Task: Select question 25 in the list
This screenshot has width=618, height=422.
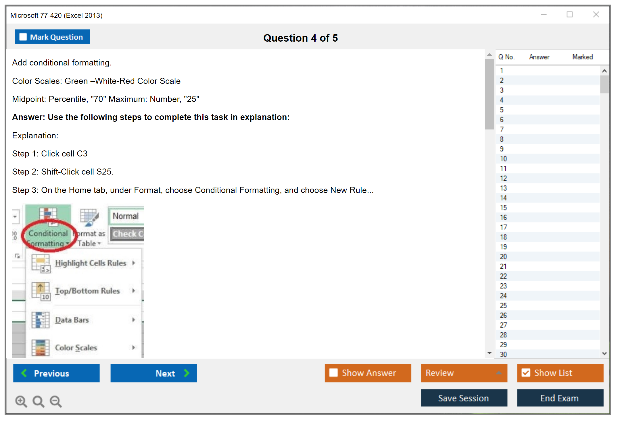Action: click(503, 305)
